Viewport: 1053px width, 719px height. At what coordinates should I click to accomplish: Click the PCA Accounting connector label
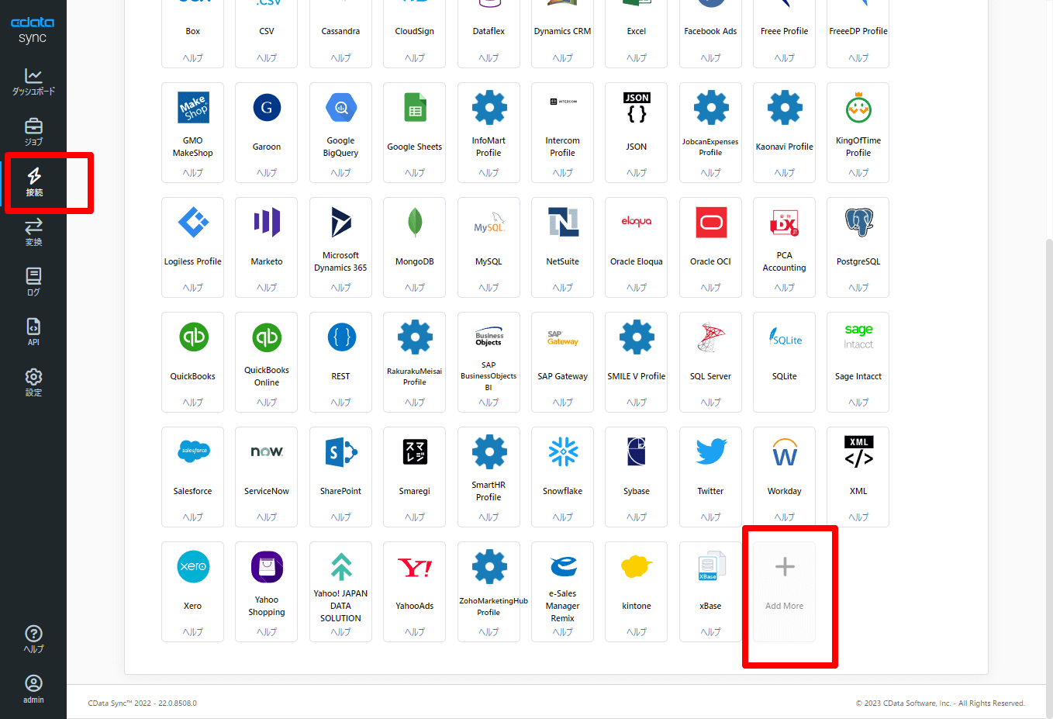click(x=785, y=262)
